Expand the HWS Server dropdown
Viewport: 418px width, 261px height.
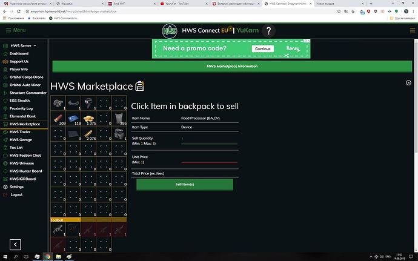[23, 46]
